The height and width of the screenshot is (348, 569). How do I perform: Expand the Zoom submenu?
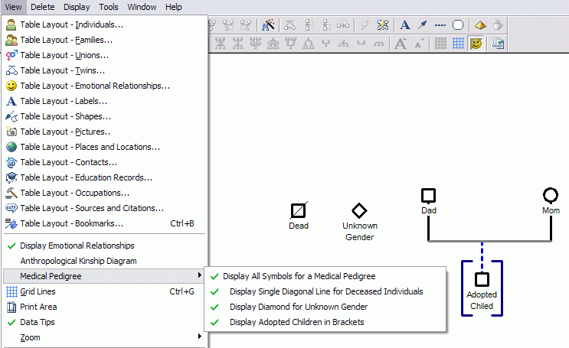(31, 337)
